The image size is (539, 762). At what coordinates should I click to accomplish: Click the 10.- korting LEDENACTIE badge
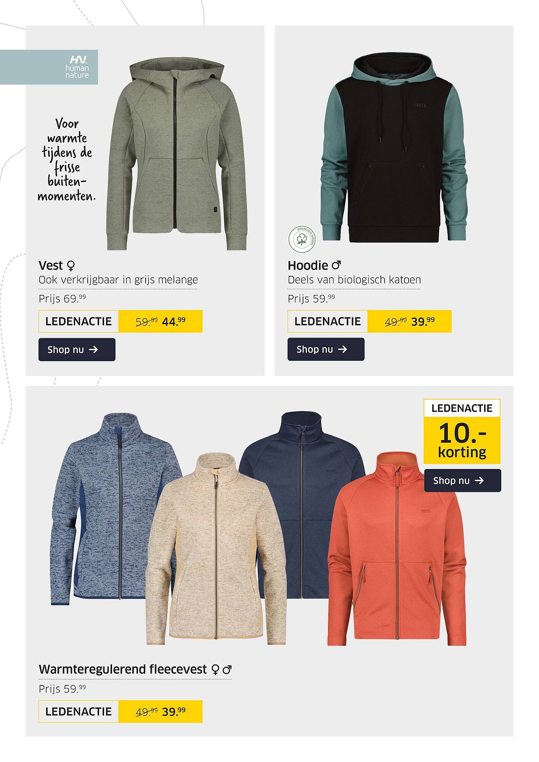coord(462,431)
